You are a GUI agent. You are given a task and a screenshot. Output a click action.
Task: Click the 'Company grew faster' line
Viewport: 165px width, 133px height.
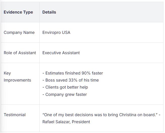click(65, 94)
